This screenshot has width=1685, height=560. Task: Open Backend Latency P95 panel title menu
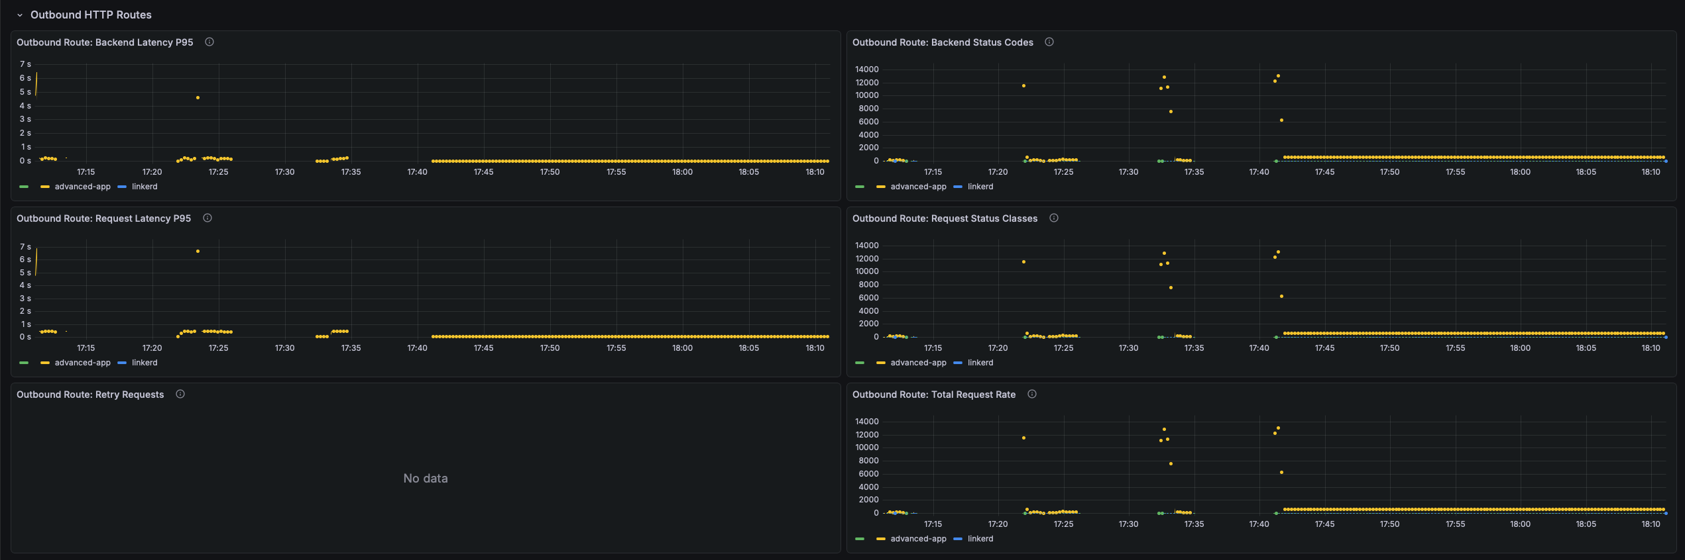(x=105, y=42)
